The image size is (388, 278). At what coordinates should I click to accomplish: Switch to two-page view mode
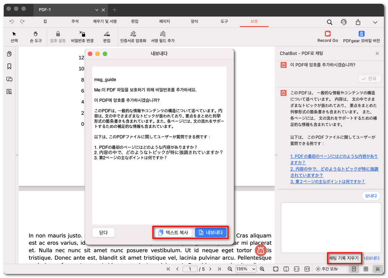click(366, 269)
